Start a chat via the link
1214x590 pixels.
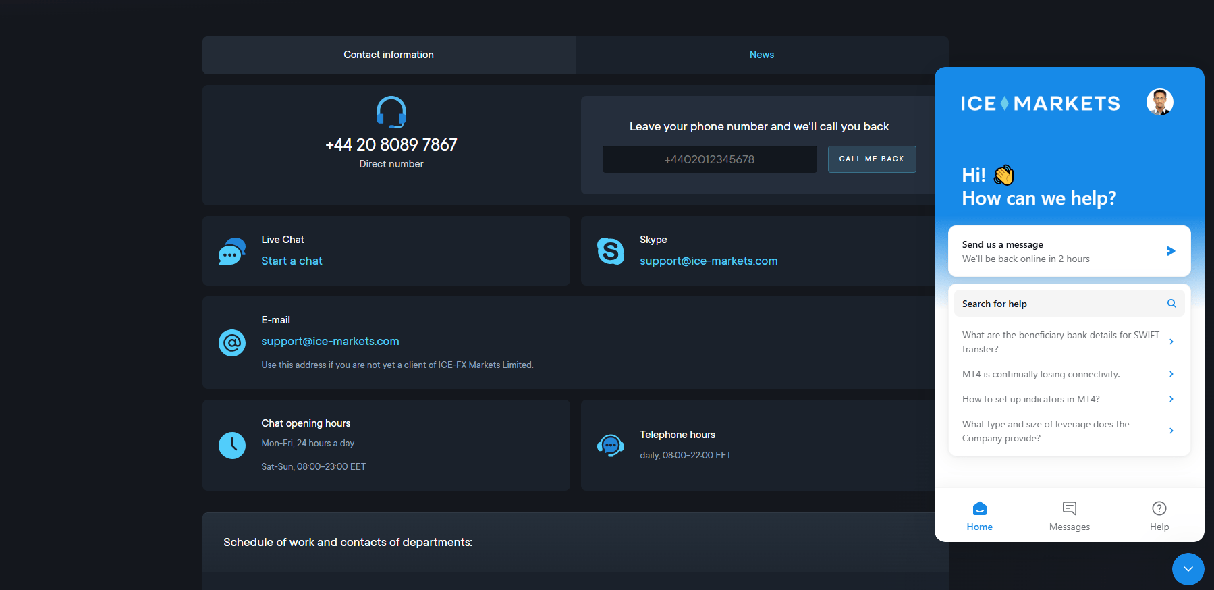click(x=292, y=261)
